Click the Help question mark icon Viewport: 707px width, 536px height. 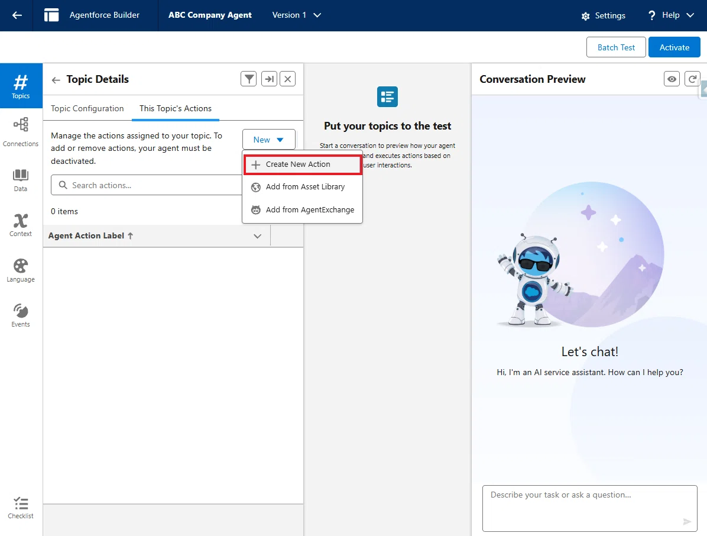click(651, 15)
